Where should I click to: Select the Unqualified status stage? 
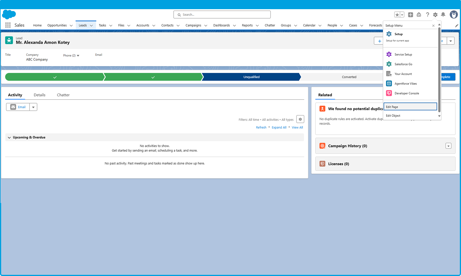pos(251,77)
